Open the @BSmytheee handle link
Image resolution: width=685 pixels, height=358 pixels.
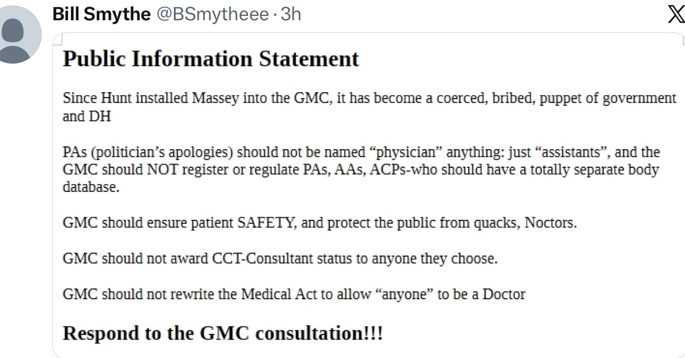[x=213, y=14]
